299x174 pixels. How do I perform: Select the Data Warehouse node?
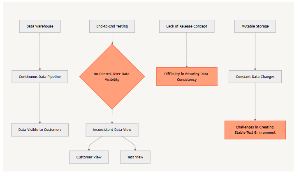coord(40,26)
